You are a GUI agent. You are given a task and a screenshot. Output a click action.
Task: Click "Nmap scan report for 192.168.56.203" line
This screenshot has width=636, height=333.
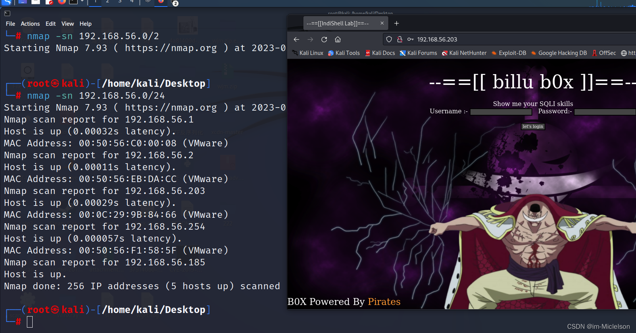coord(104,191)
